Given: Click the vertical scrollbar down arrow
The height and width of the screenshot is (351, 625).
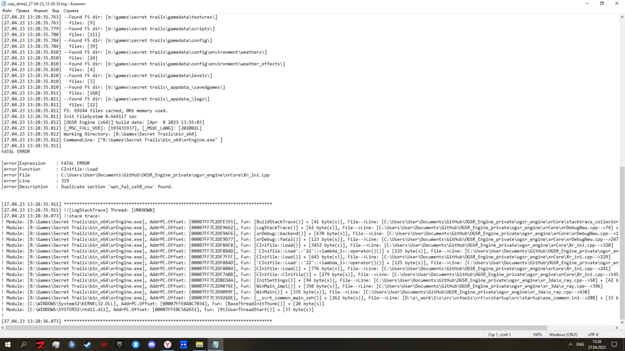Looking at the screenshot, I should click(x=622, y=322).
